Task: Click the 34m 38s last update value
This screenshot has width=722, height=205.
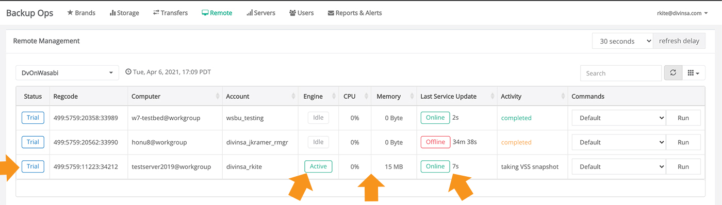Action: click(464, 142)
